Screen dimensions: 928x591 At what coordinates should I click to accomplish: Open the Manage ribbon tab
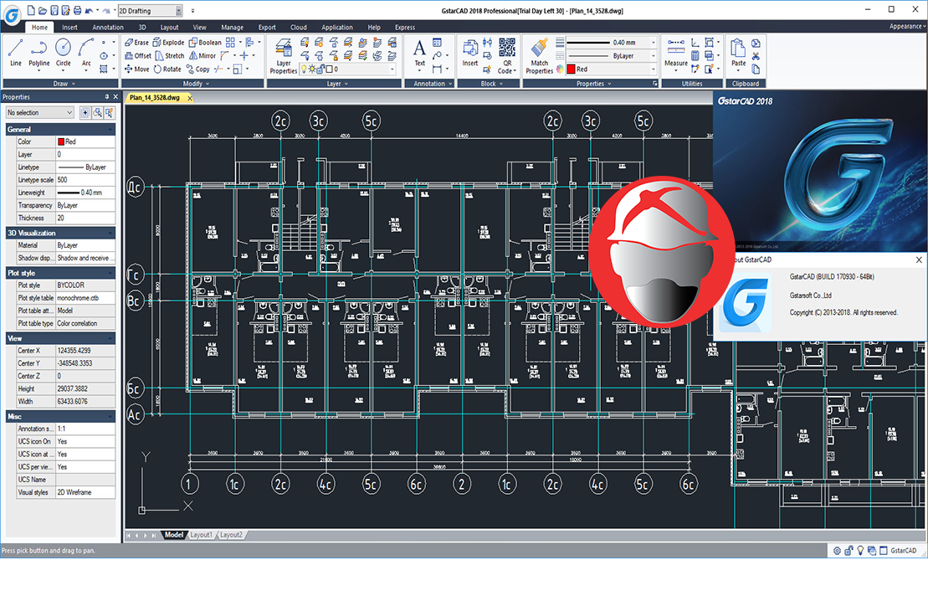232,28
